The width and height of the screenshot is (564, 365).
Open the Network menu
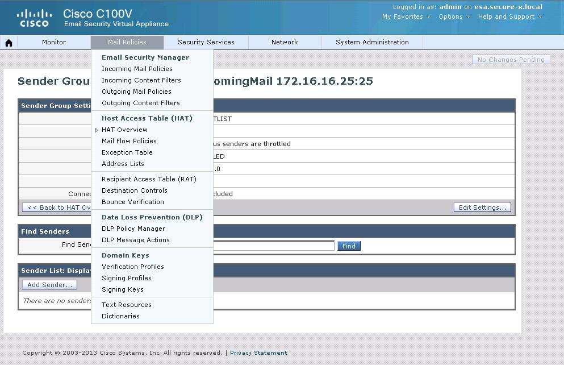click(285, 42)
